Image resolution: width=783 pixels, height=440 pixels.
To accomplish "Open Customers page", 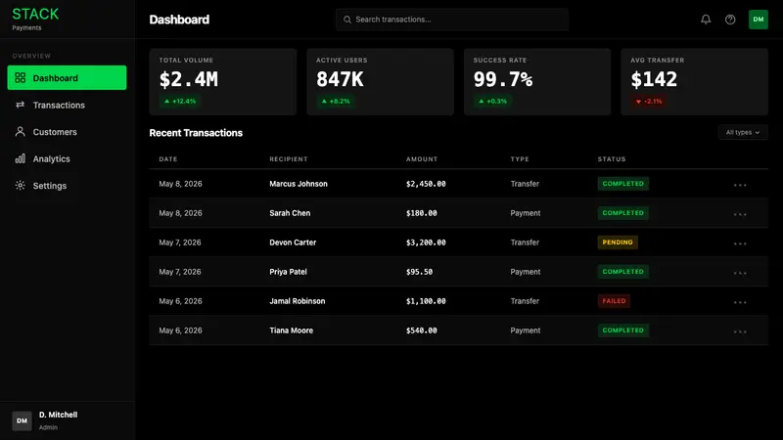I will coord(67,132).
